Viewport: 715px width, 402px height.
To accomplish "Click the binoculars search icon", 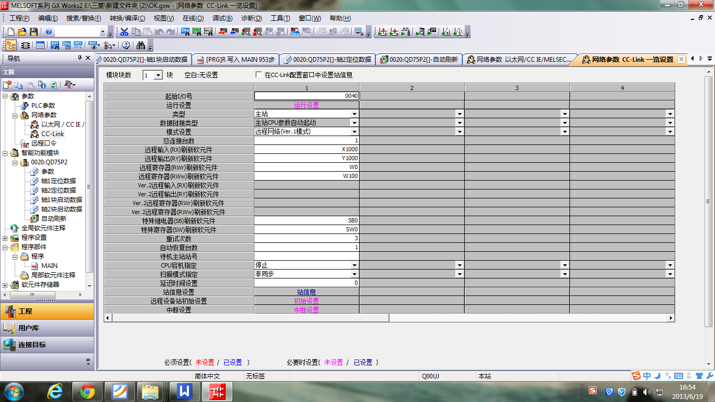I will [x=140, y=45].
